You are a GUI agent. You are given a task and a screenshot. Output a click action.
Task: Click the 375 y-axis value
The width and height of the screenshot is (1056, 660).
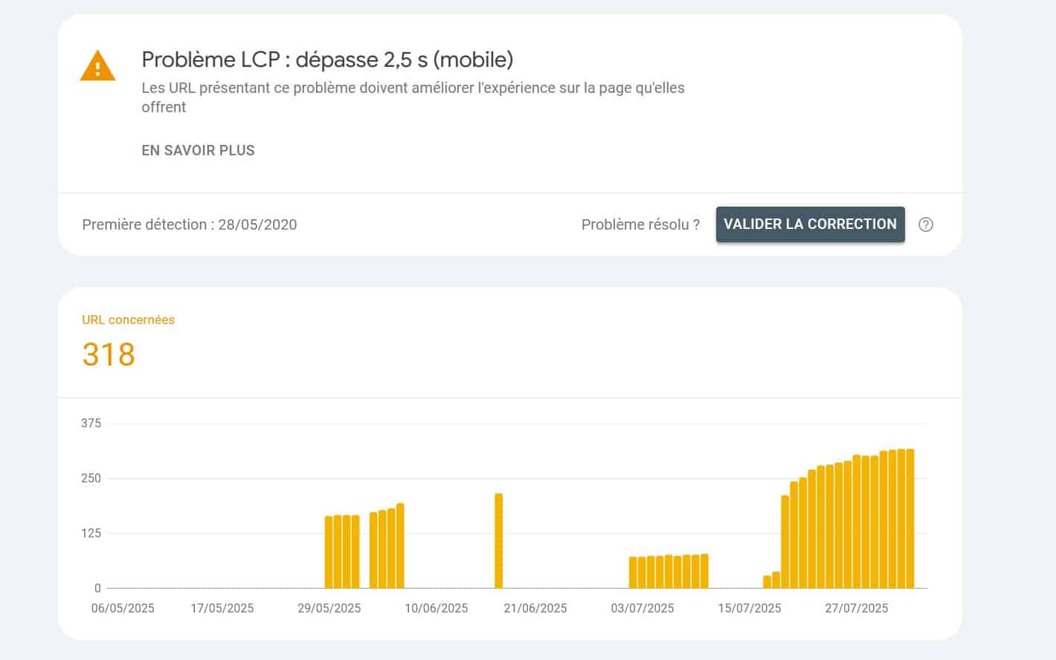pos(91,423)
